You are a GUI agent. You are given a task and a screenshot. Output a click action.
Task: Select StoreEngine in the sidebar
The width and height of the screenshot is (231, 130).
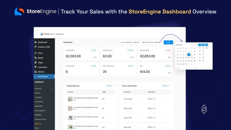44,76
